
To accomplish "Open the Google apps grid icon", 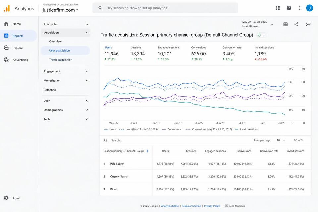I will point(278,8).
